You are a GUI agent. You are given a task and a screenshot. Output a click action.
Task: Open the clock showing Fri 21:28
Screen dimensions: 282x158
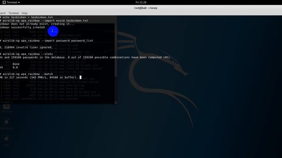click(141, 2)
